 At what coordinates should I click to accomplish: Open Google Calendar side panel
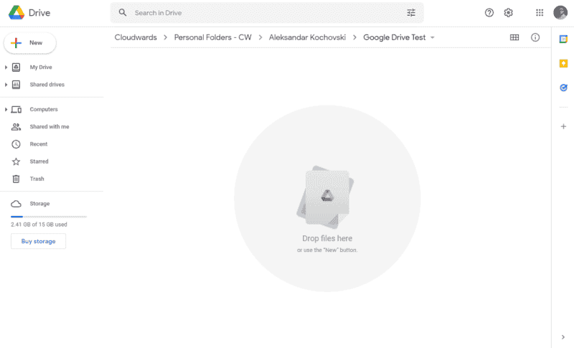point(563,39)
